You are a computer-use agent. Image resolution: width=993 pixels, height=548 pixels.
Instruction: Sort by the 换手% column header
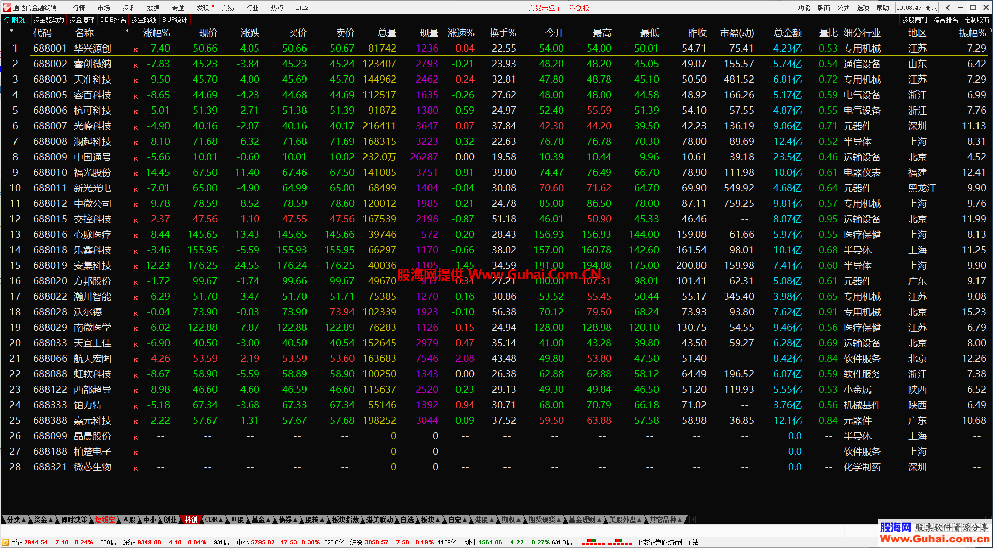pos(502,33)
